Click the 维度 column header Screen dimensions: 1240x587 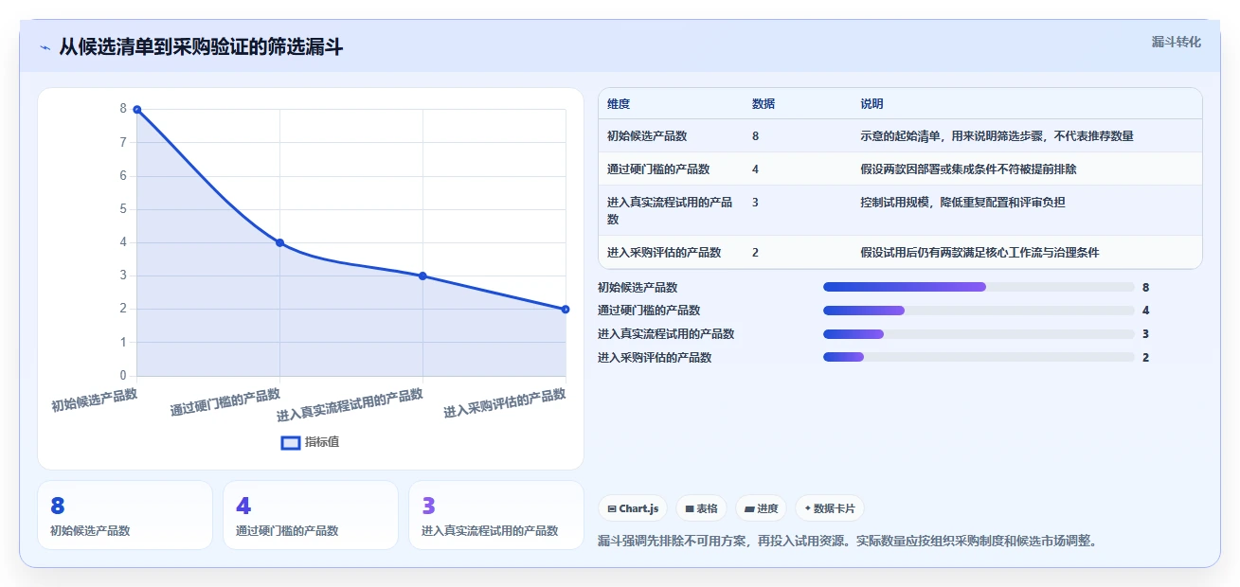click(x=619, y=104)
